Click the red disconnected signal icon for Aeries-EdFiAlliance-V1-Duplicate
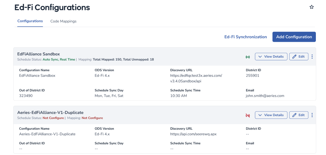The width and height of the screenshot is (326, 155). click(x=248, y=116)
